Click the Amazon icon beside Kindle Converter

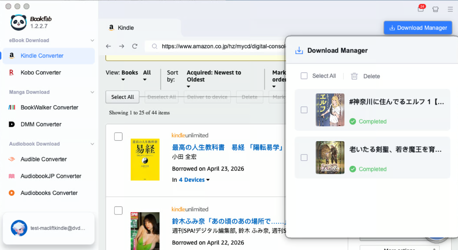tap(12, 56)
